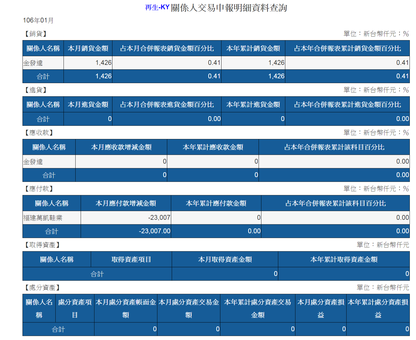Image resolution: width=416 pixels, height=340 pixels.
Task: Click the 本年累計應收款金額 column header
Action: 213,147
